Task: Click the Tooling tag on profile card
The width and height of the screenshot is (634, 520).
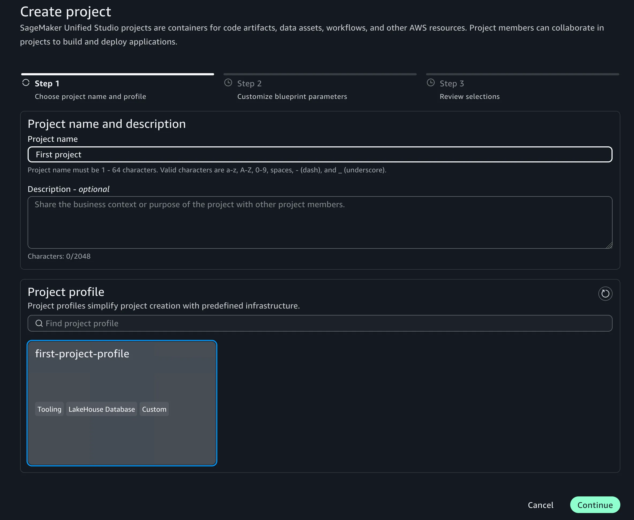Action: click(x=49, y=409)
